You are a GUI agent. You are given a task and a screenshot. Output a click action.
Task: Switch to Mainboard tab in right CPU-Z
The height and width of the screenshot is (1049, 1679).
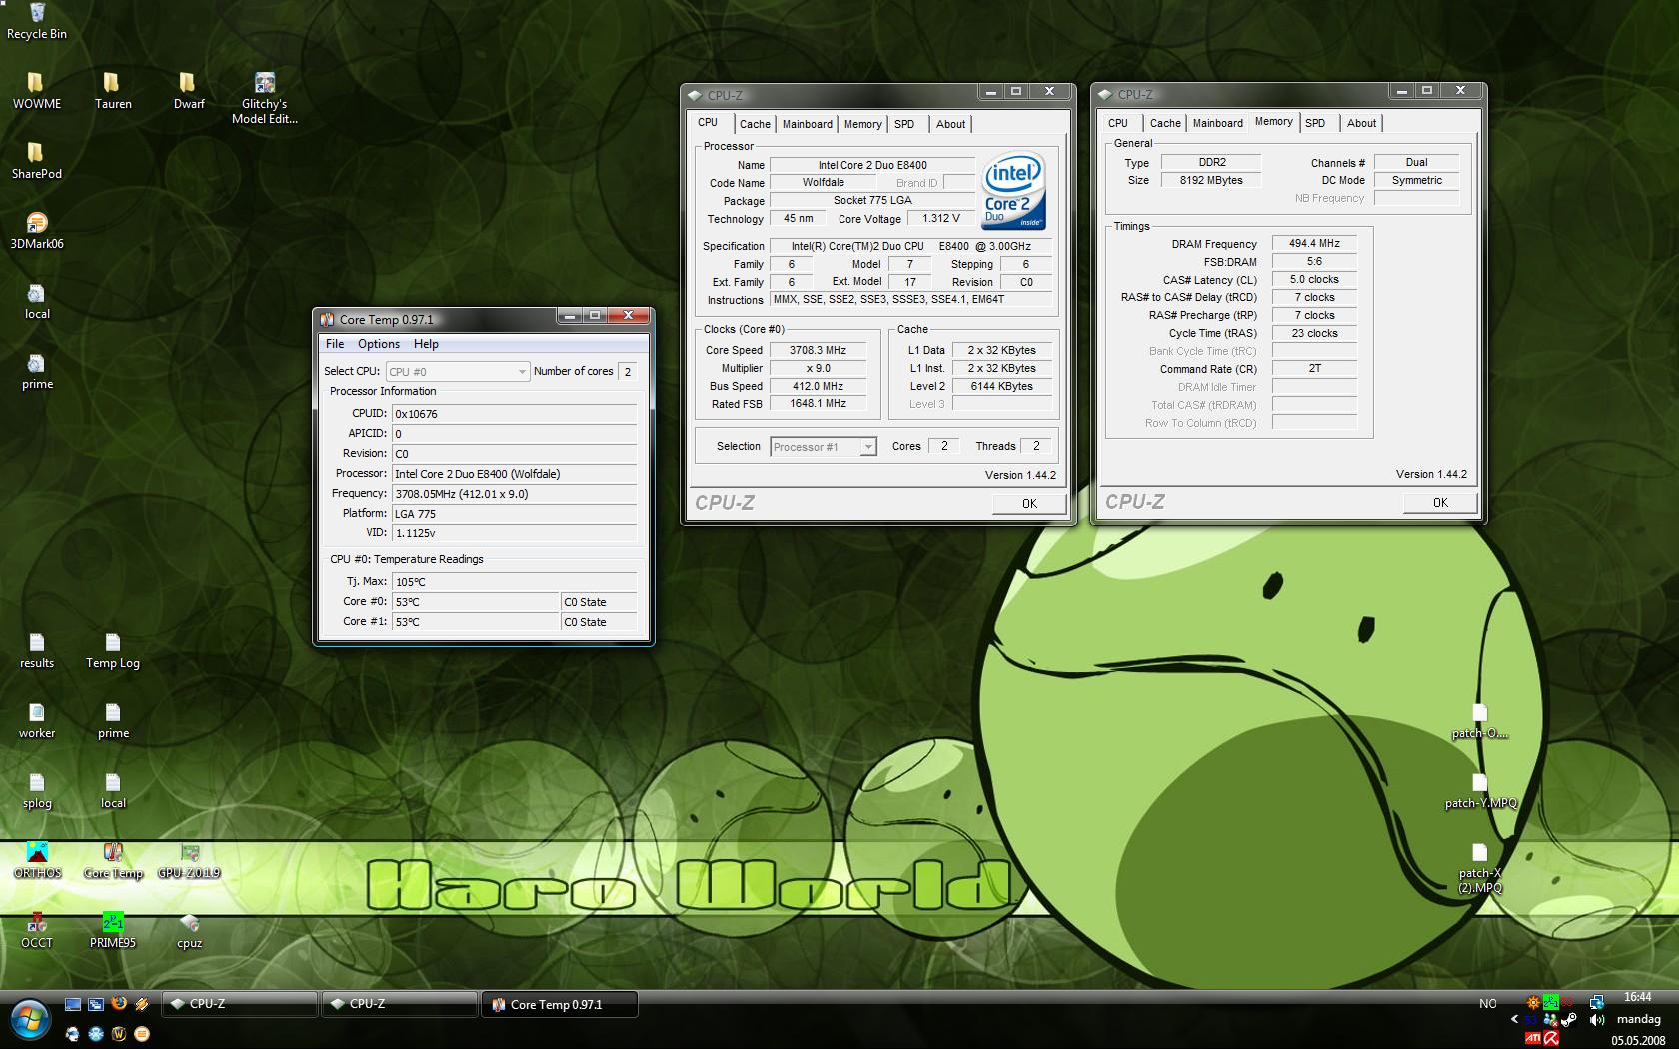tap(1217, 123)
